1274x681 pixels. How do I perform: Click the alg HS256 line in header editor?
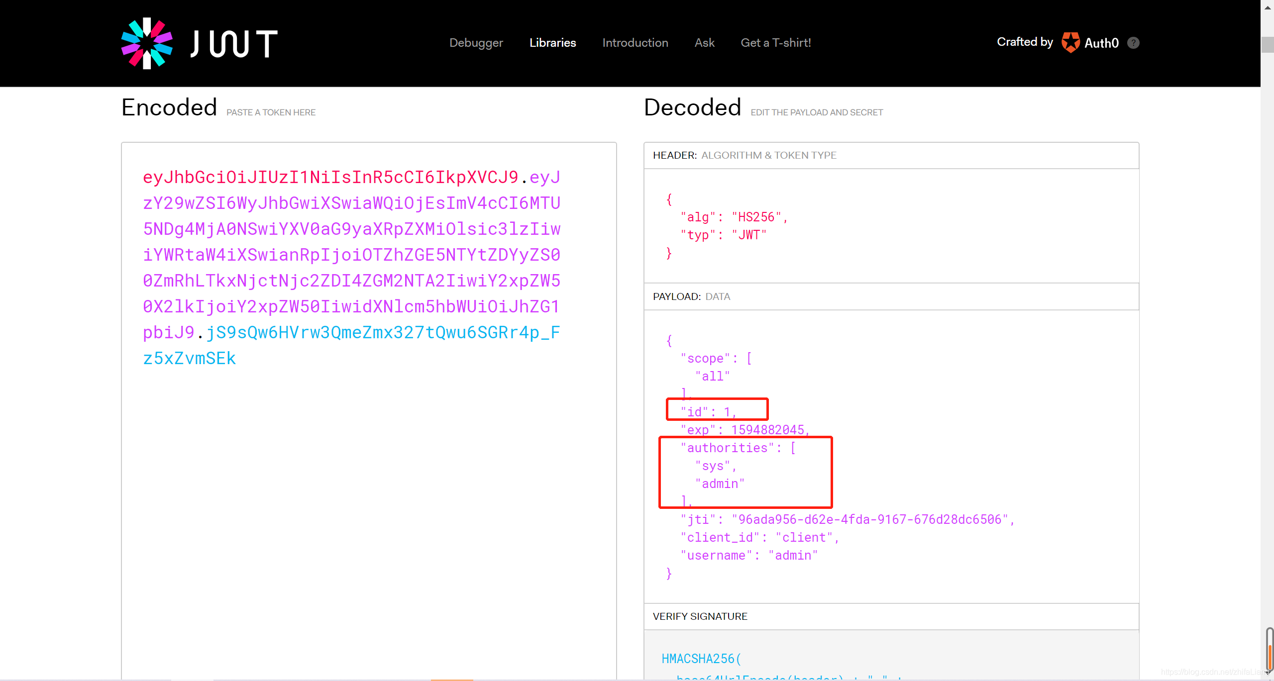tap(734, 217)
